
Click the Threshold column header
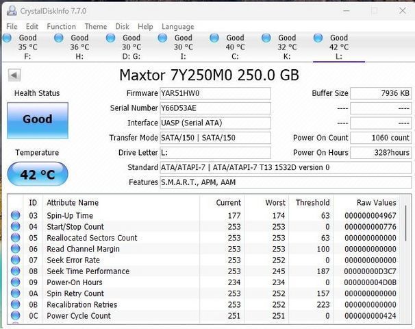(x=312, y=203)
